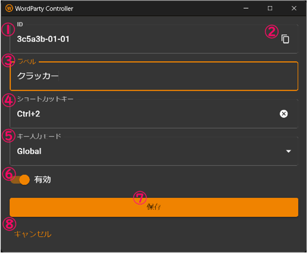307x253 pixels.
Task: Minimize the WordParty Controller window
Action: coord(246,8)
